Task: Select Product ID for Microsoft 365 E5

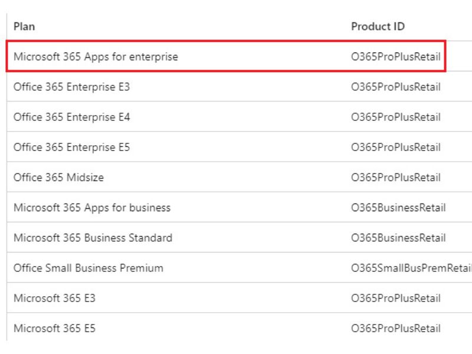Action: [395, 329]
